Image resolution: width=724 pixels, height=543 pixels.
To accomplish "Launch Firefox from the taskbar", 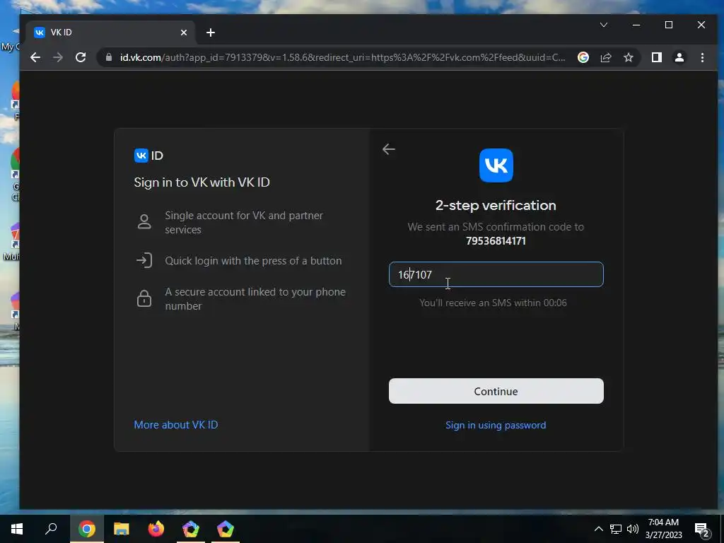I will point(156,529).
